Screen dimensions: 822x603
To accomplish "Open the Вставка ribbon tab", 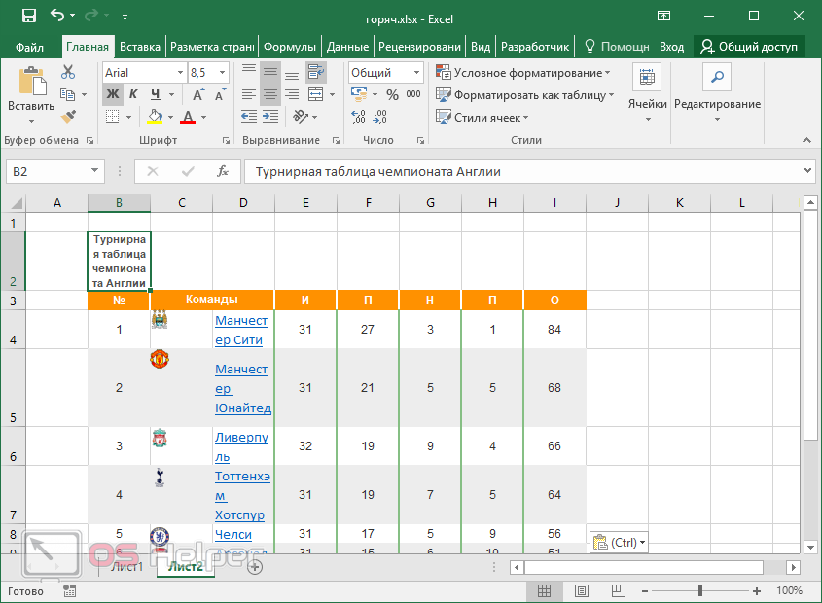I will point(140,46).
